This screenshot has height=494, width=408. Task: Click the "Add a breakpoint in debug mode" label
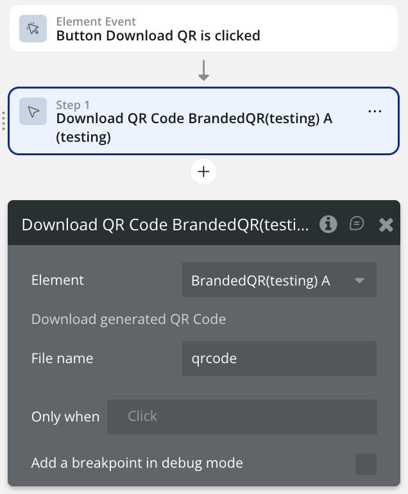click(x=137, y=463)
